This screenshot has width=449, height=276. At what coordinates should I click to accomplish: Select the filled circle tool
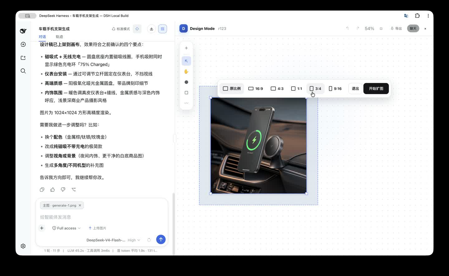(x=186, y=82)
